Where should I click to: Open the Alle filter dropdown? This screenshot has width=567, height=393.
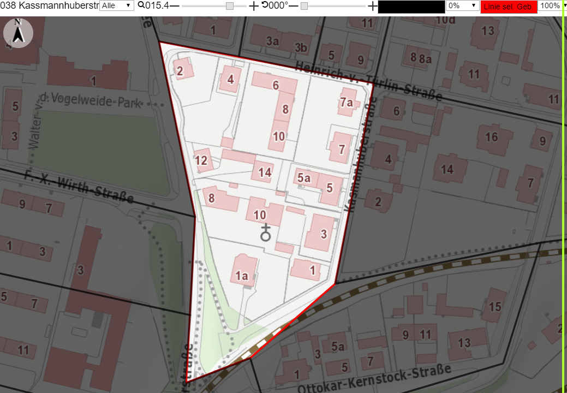[116, 5]
